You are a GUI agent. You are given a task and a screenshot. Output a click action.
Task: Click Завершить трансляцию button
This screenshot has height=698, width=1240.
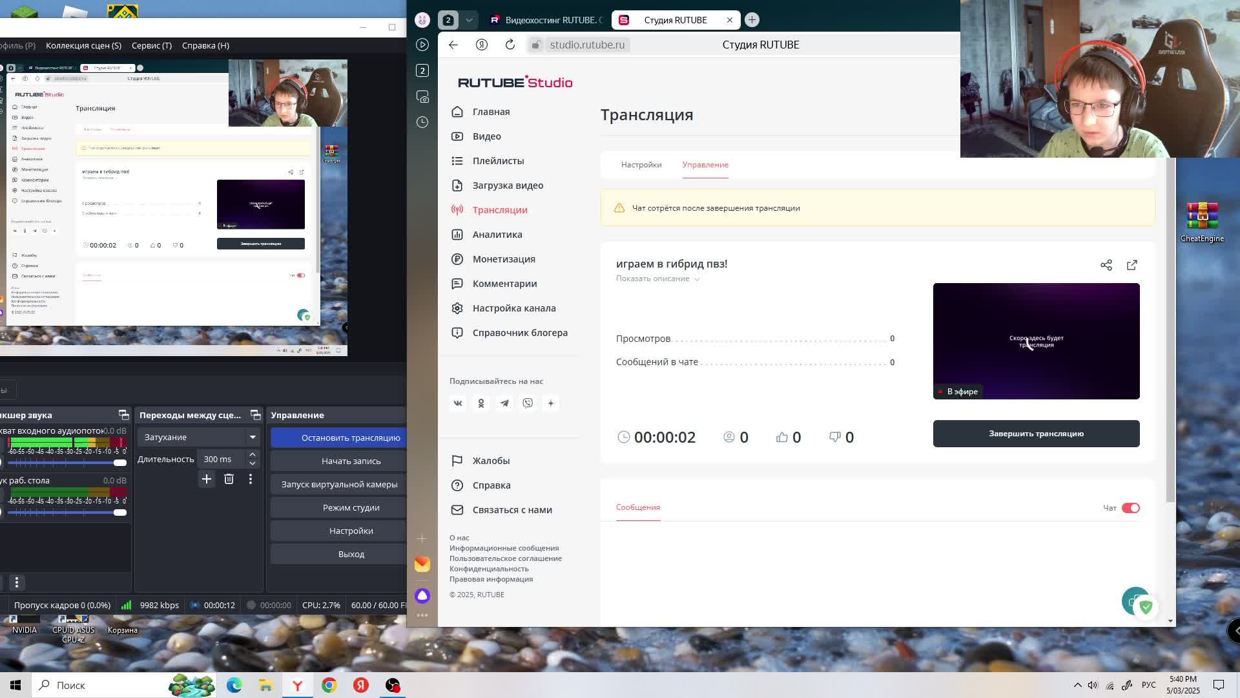pyautogui.click(x=1036, y=434)
